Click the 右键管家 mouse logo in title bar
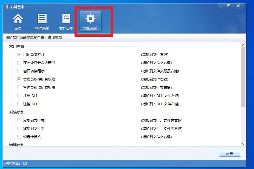Image resolution: width=254 pixels, height=169 pixels. [x=7, y=7]
